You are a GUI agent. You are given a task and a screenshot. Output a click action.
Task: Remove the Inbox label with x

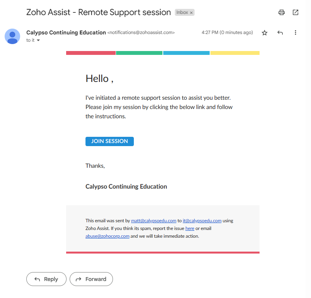point(191,13)
